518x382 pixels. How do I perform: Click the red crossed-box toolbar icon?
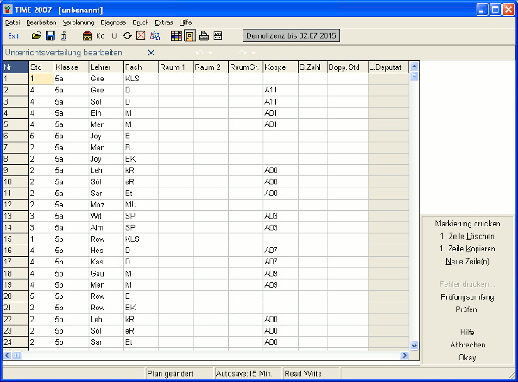[x=141, y=36]
